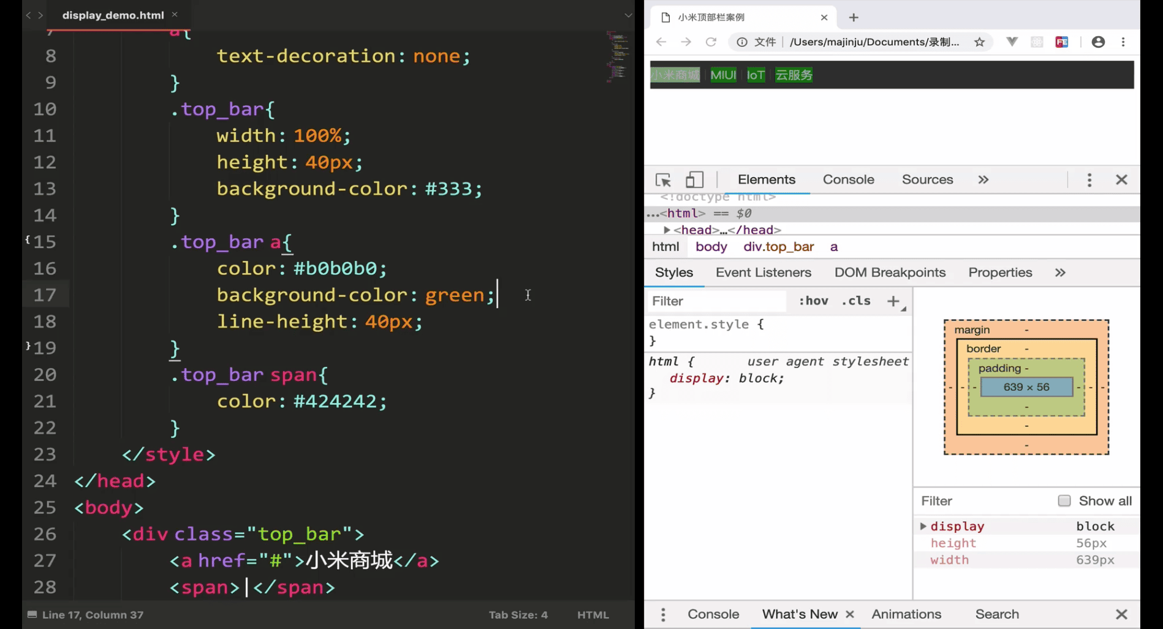This screenshot has width=1163, height=629.
Task: Open the Search drawer tab
Action: (997, 614)
